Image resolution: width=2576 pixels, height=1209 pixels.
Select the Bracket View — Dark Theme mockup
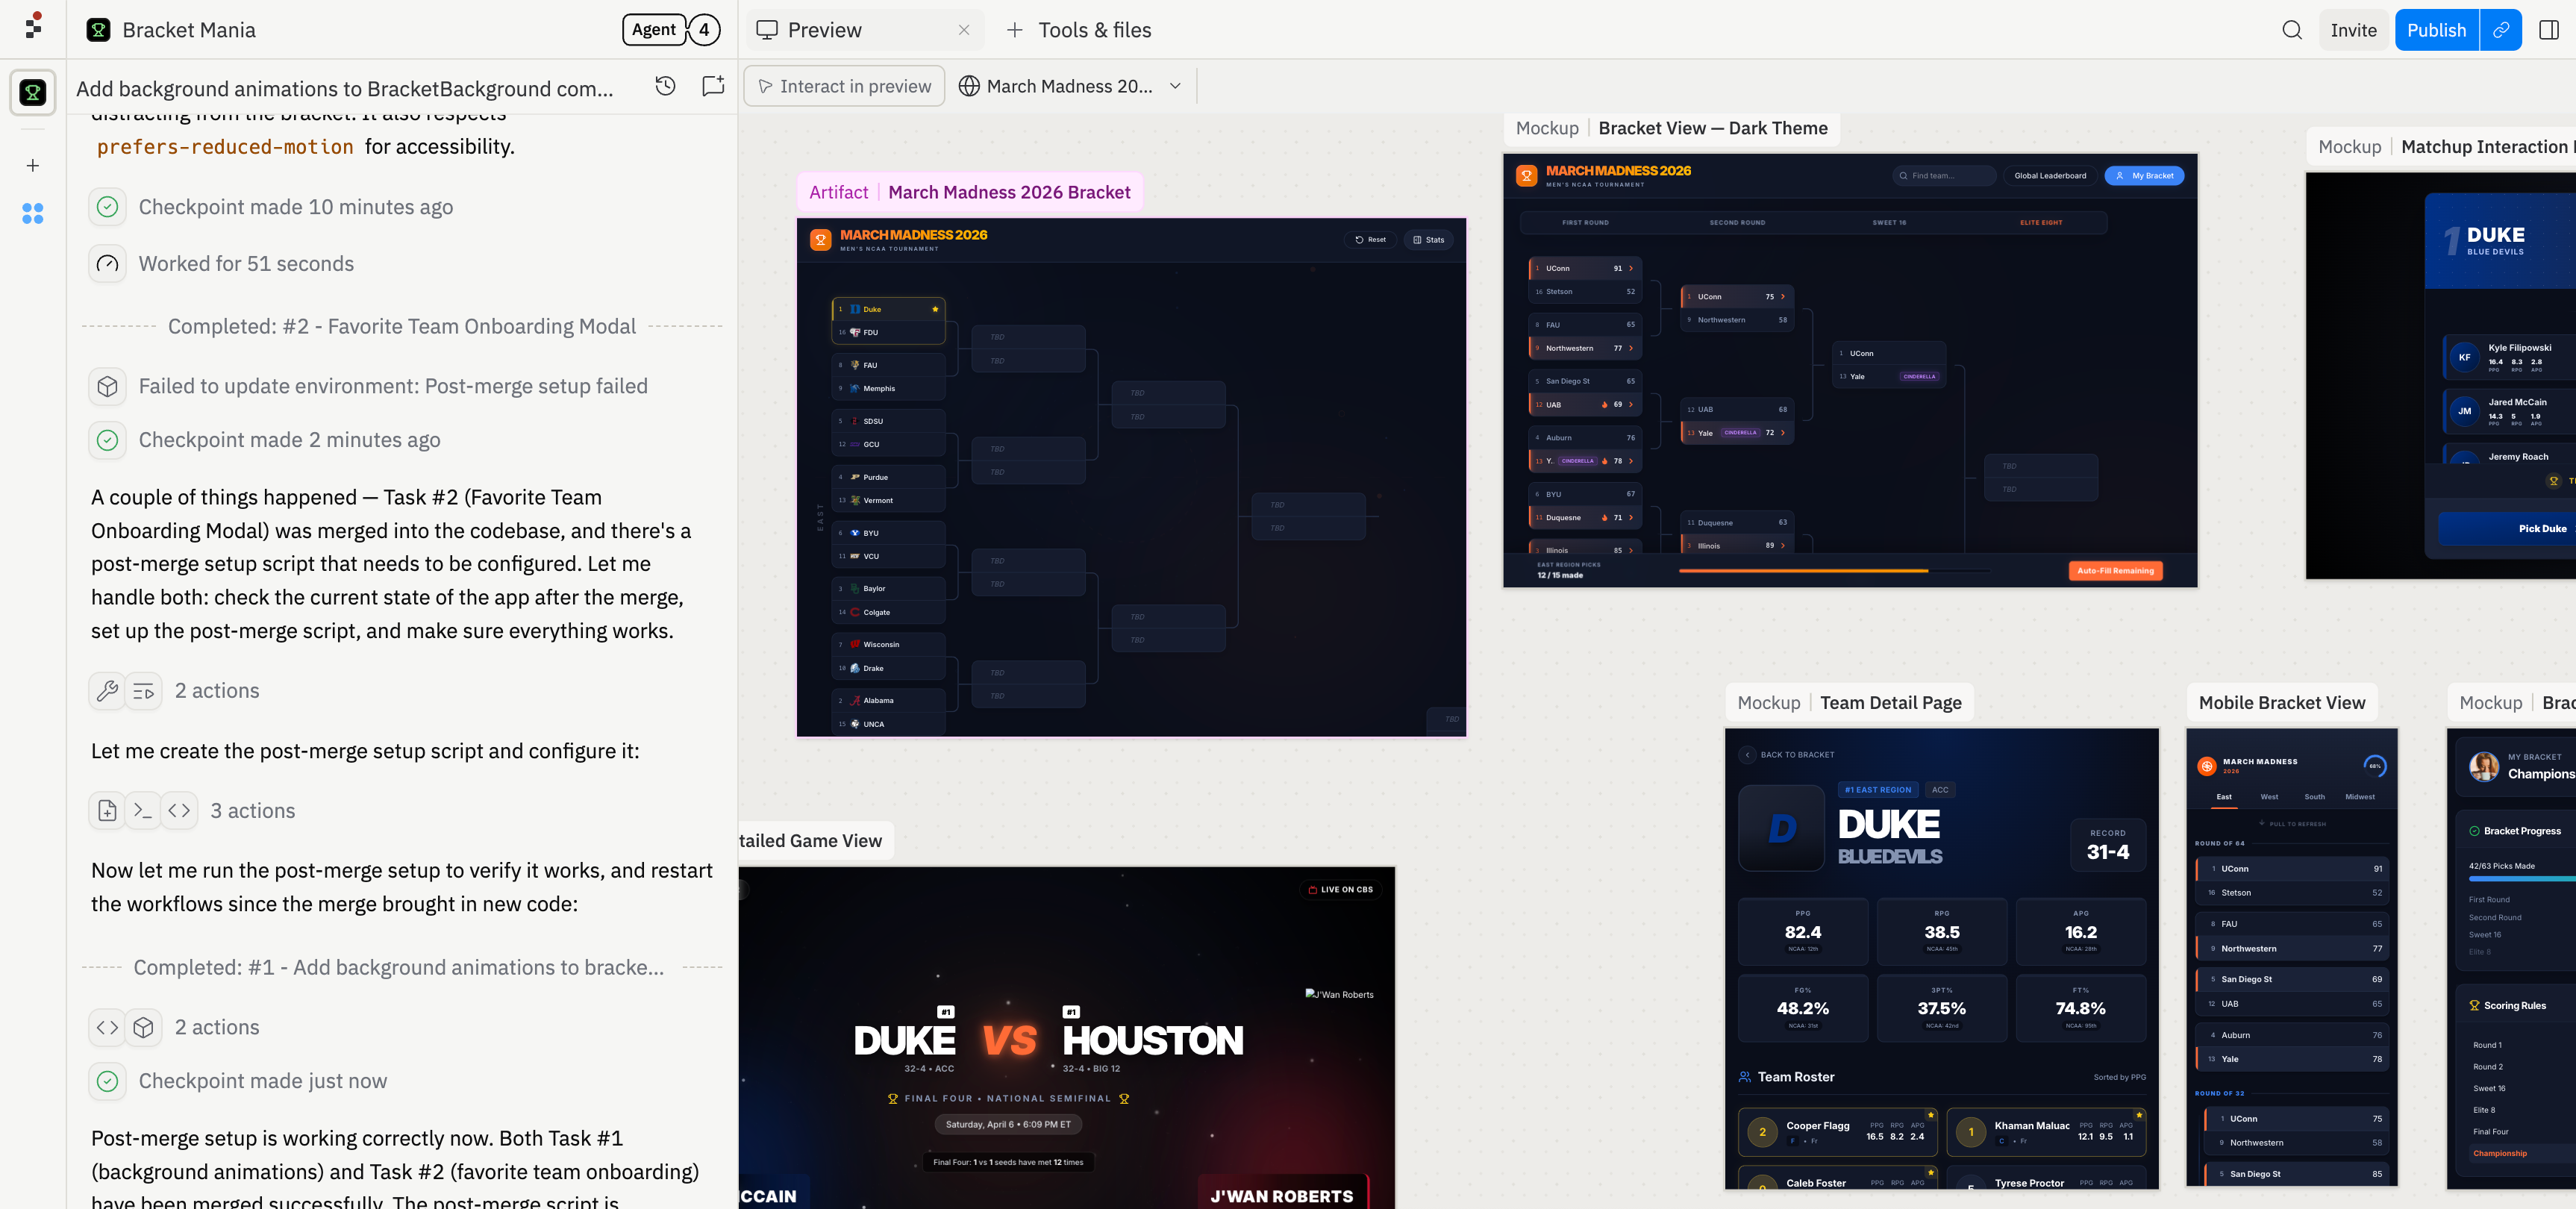click(x=1712, y=128)
